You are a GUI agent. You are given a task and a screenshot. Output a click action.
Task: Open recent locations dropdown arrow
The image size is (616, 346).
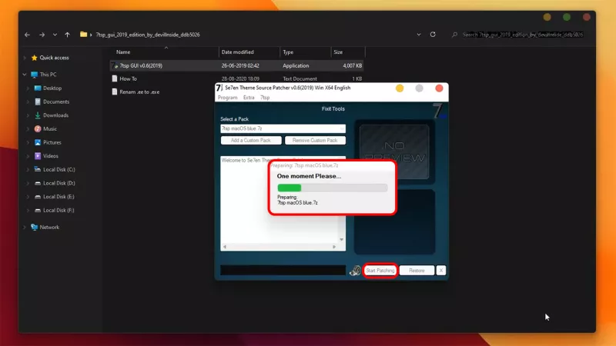pyautogui.click(x=55, y=35)
